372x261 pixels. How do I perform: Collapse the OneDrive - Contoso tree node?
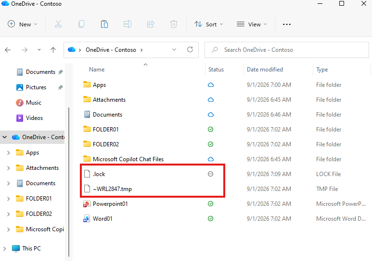(5, 137)
